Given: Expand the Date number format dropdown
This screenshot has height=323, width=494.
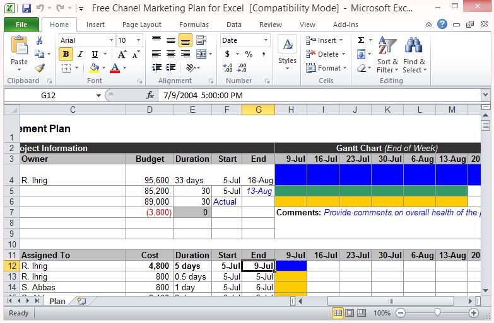Looking at the screenshot, I should pos(267,40).
